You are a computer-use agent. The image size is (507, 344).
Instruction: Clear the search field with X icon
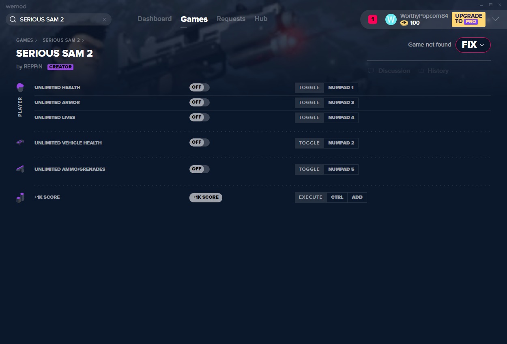(x=105, y=19)
